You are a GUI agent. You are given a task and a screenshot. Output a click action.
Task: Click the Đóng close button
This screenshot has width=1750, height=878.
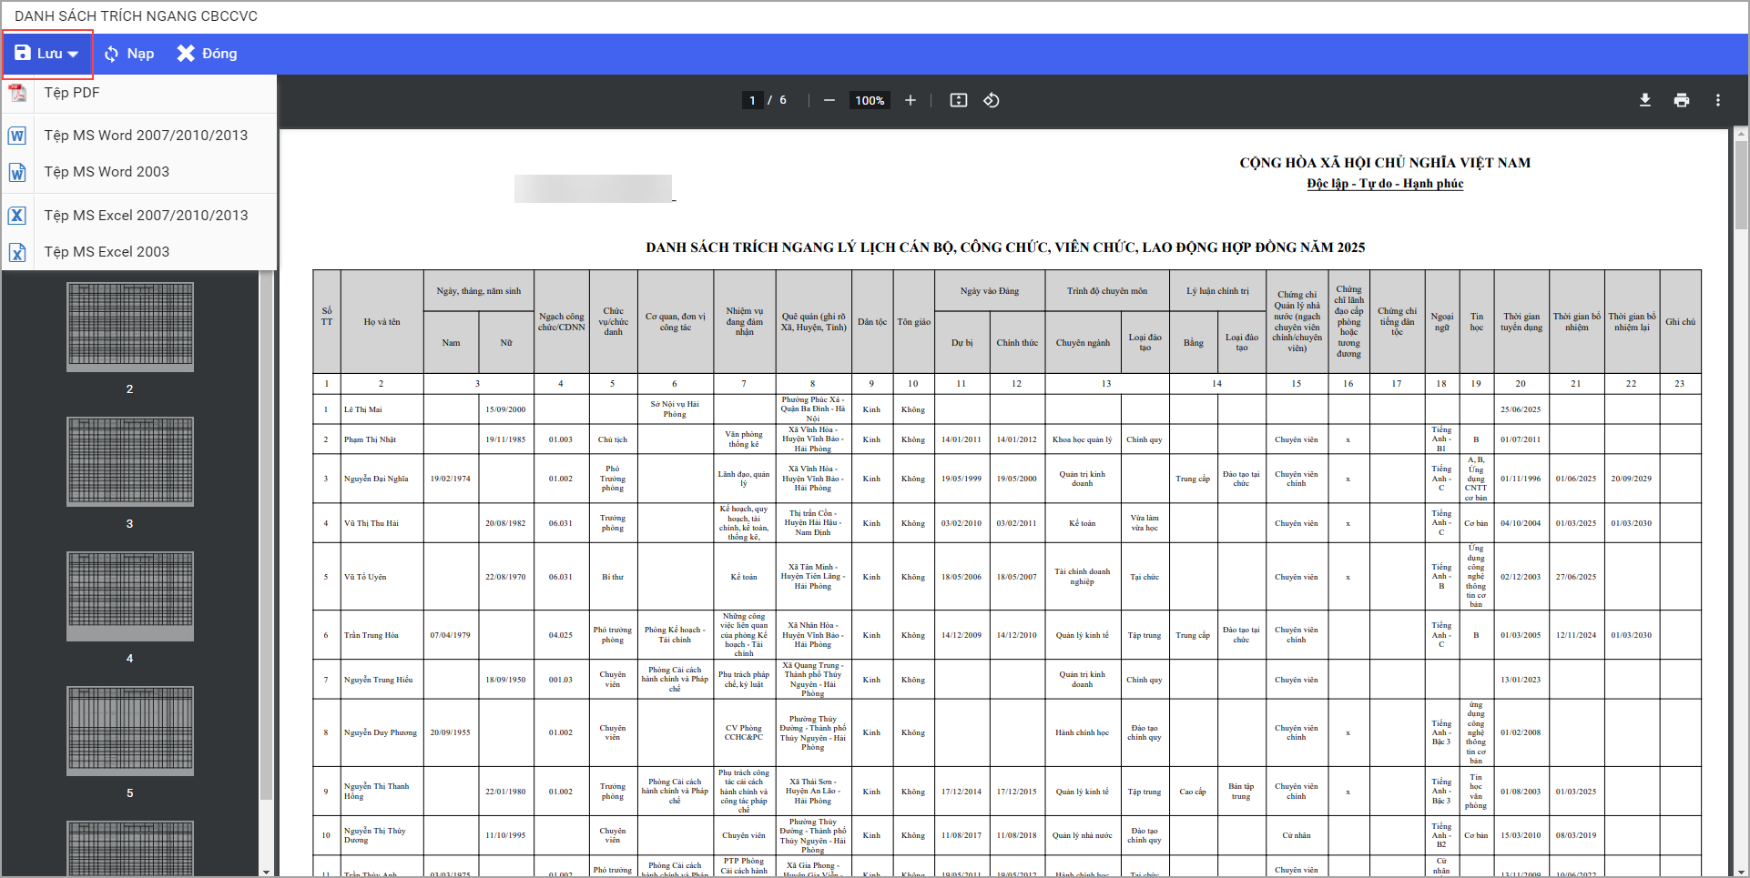(207, 54)
